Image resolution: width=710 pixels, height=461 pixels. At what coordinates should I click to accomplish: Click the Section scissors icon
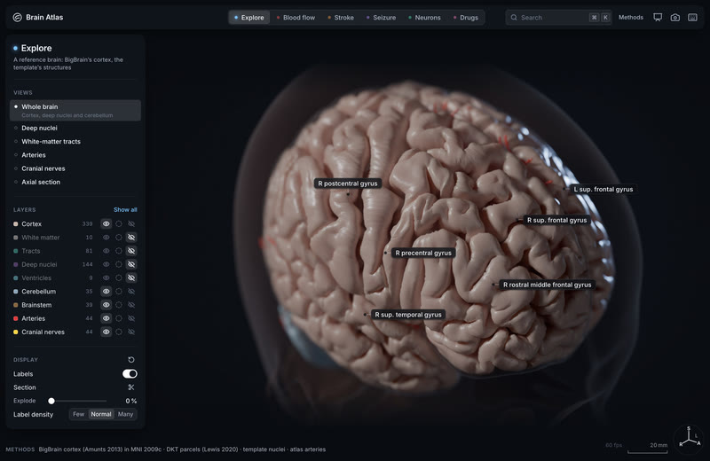[x=130, y=387]
